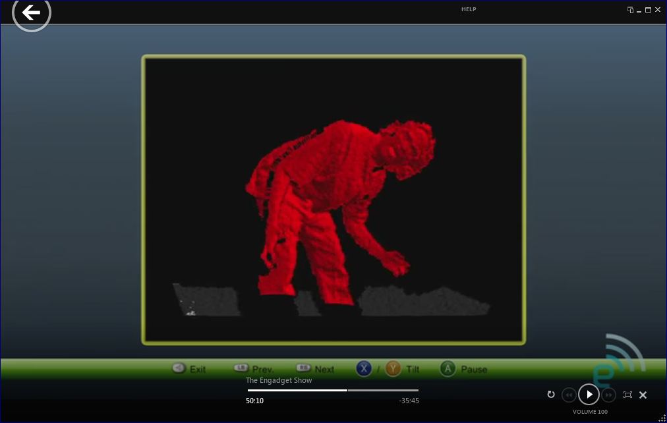
Task: Click the back arrow button
Action: click(31, 13)
